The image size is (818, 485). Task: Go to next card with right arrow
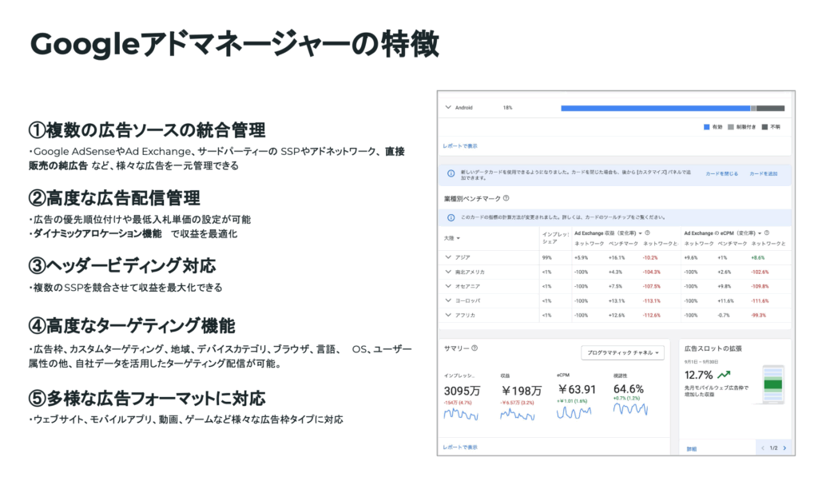(x=784, y=448)
